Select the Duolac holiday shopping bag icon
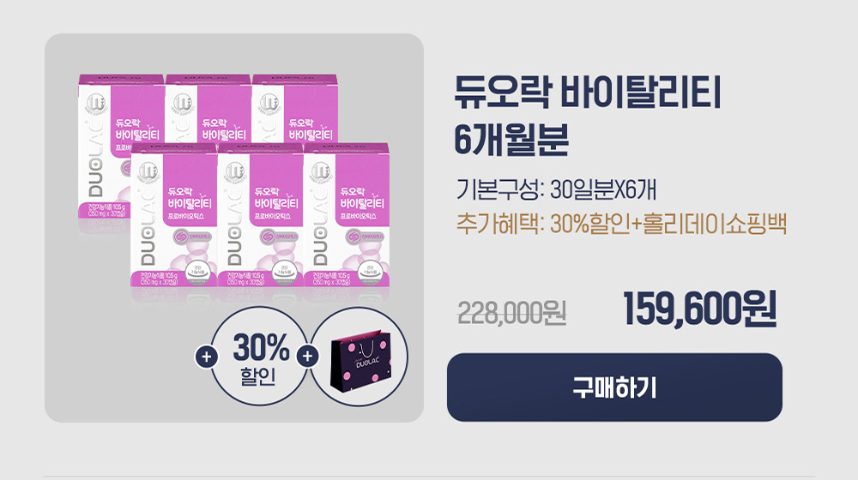Screen dimensions: 858x480 tap(360, 360)
